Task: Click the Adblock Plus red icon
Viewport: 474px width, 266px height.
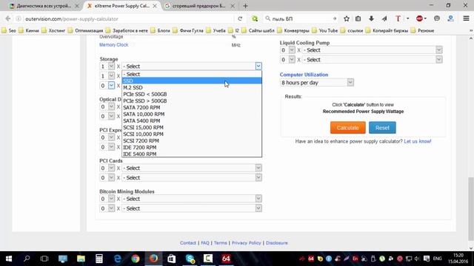Action: point(419,18)
